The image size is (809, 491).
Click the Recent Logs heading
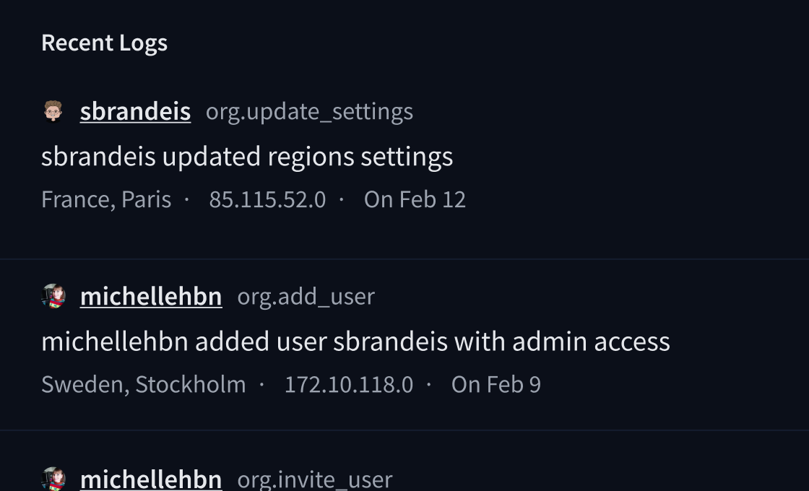click(104, 43)
